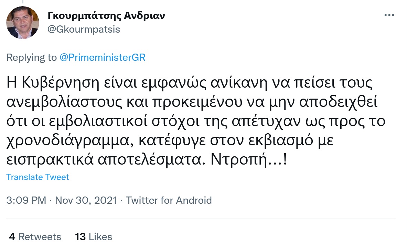Open the @PrimeministerGR mention link

[103, 58]
